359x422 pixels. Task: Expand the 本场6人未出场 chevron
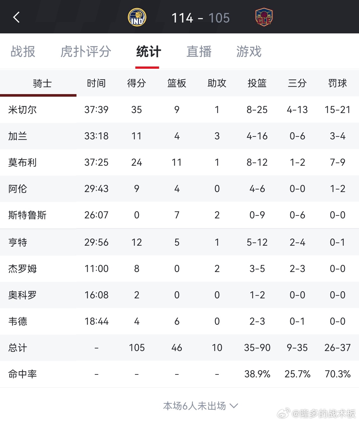tap(234, 406)
